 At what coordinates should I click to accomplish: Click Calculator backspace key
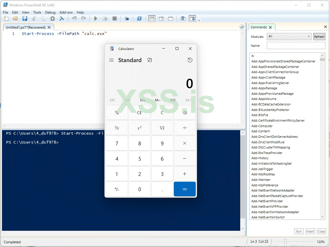[185, 113]
